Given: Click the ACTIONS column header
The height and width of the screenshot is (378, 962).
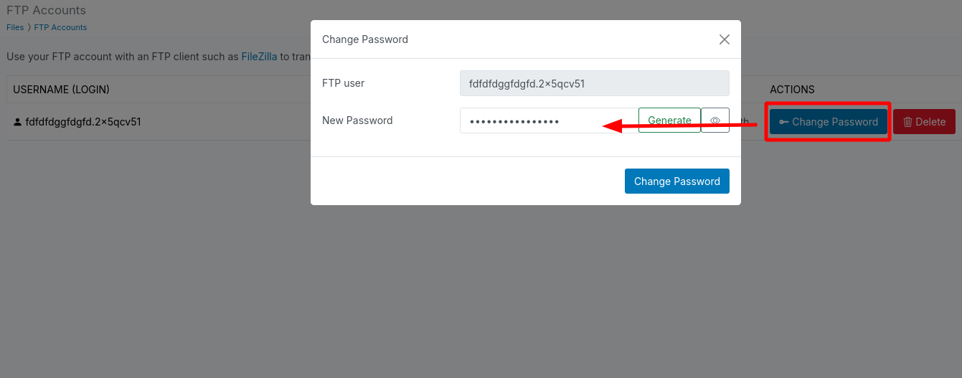Looking at the screenshot, I should point(792,90).
